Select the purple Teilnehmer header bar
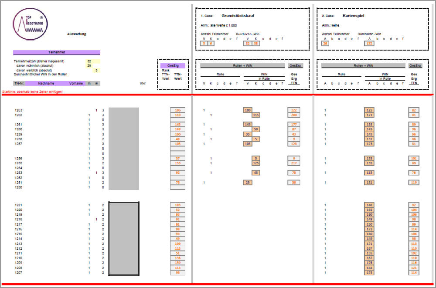The image size is (436, 288). pos(57,52)
